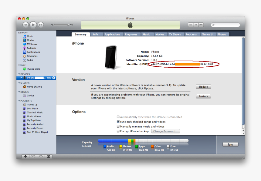Image resolution: width=261 pixels, height=181 pixels.
Task: Open the 90's Music smart playlist
Action: (31, 109)
